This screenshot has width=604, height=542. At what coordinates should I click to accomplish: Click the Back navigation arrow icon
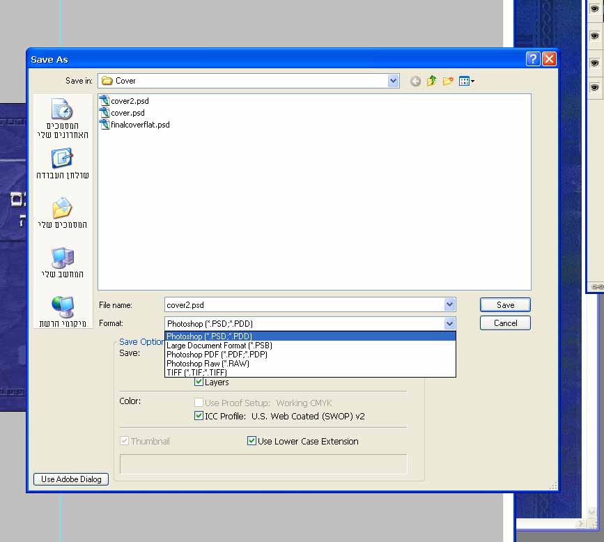pos(415,81)
